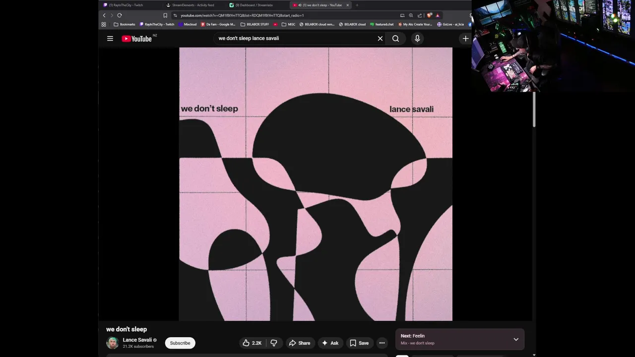Open the Brave Shields lion icon
The height and width of the screenshot is (357, 635).
(429, 15)
